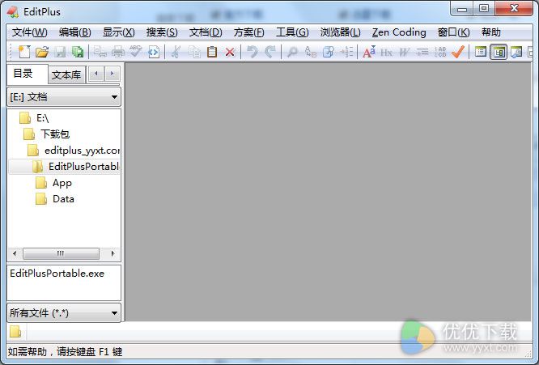The image size is (539, 365).
Task: Open the 文档(D) menu
Action: 206,32
